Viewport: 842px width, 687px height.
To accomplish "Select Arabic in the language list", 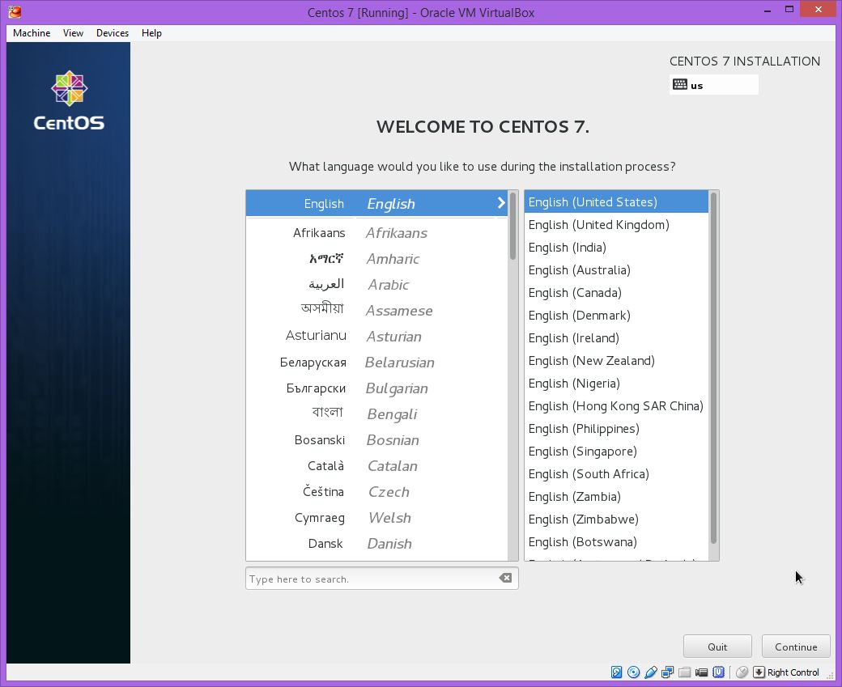I will [376, 285].
